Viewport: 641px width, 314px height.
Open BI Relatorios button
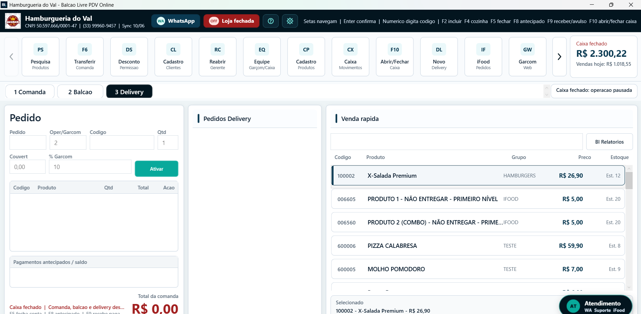609,142
